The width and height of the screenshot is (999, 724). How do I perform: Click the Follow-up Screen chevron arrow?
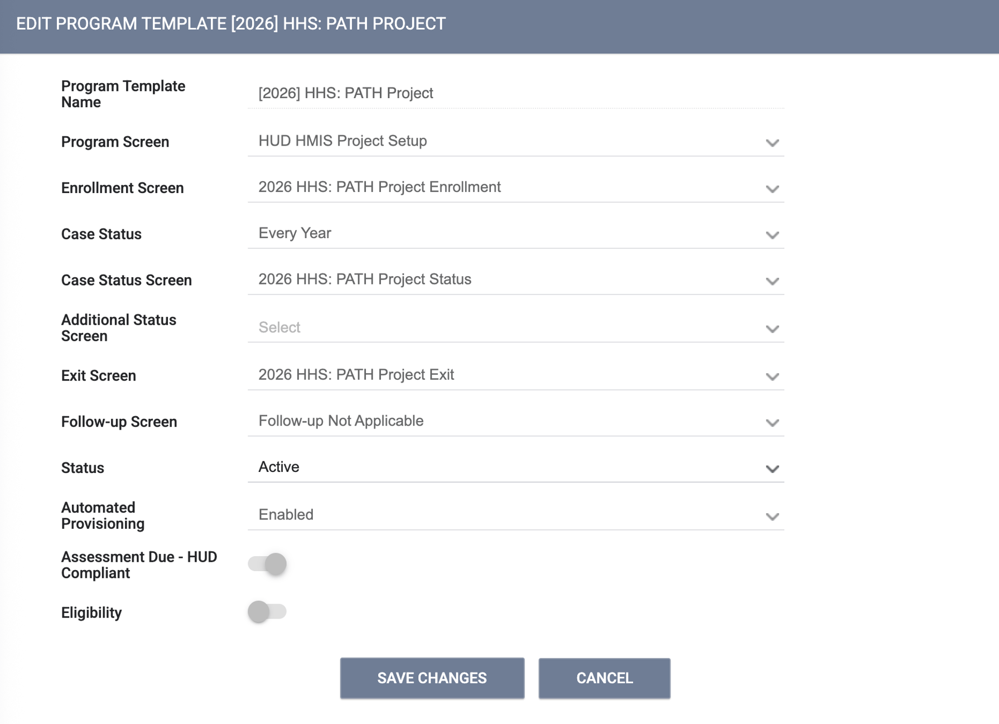[x=772, y=423]
